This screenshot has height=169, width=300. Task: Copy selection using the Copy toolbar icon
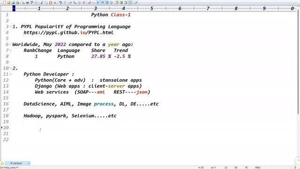46,3
